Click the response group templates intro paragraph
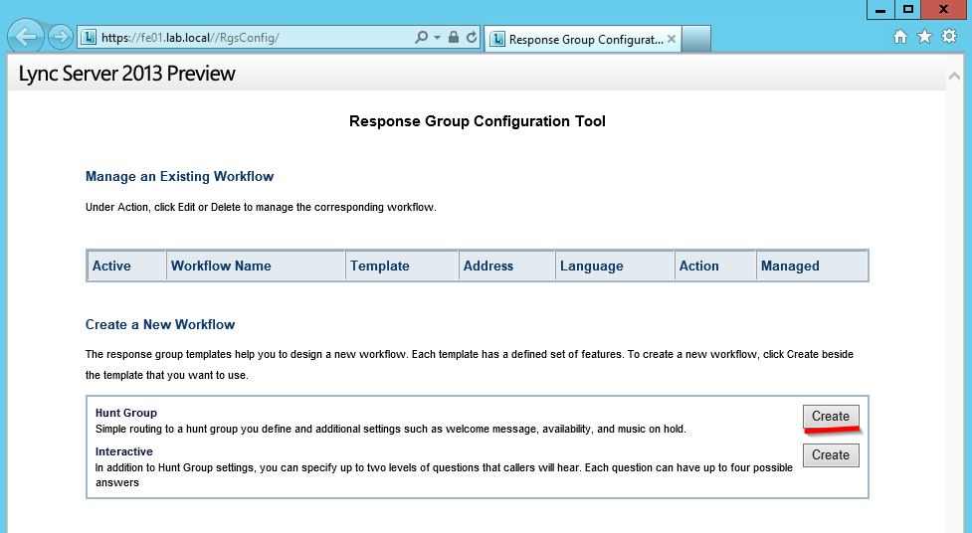The height and width of the screenshot is (533, 972). tap(470, 364)
